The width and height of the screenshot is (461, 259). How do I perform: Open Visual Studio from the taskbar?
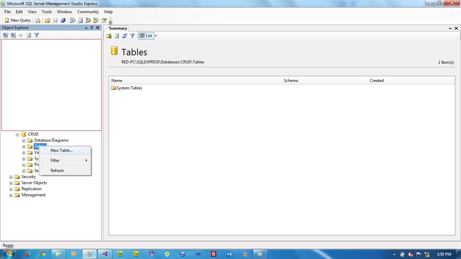[x=104, y=254]
